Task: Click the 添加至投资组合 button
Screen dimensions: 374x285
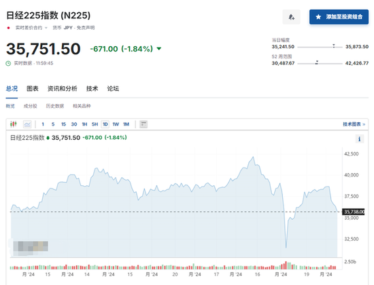Action: (339, 17)
